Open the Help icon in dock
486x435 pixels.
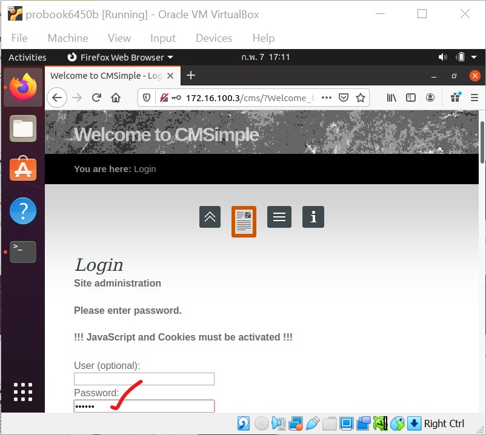23,211
